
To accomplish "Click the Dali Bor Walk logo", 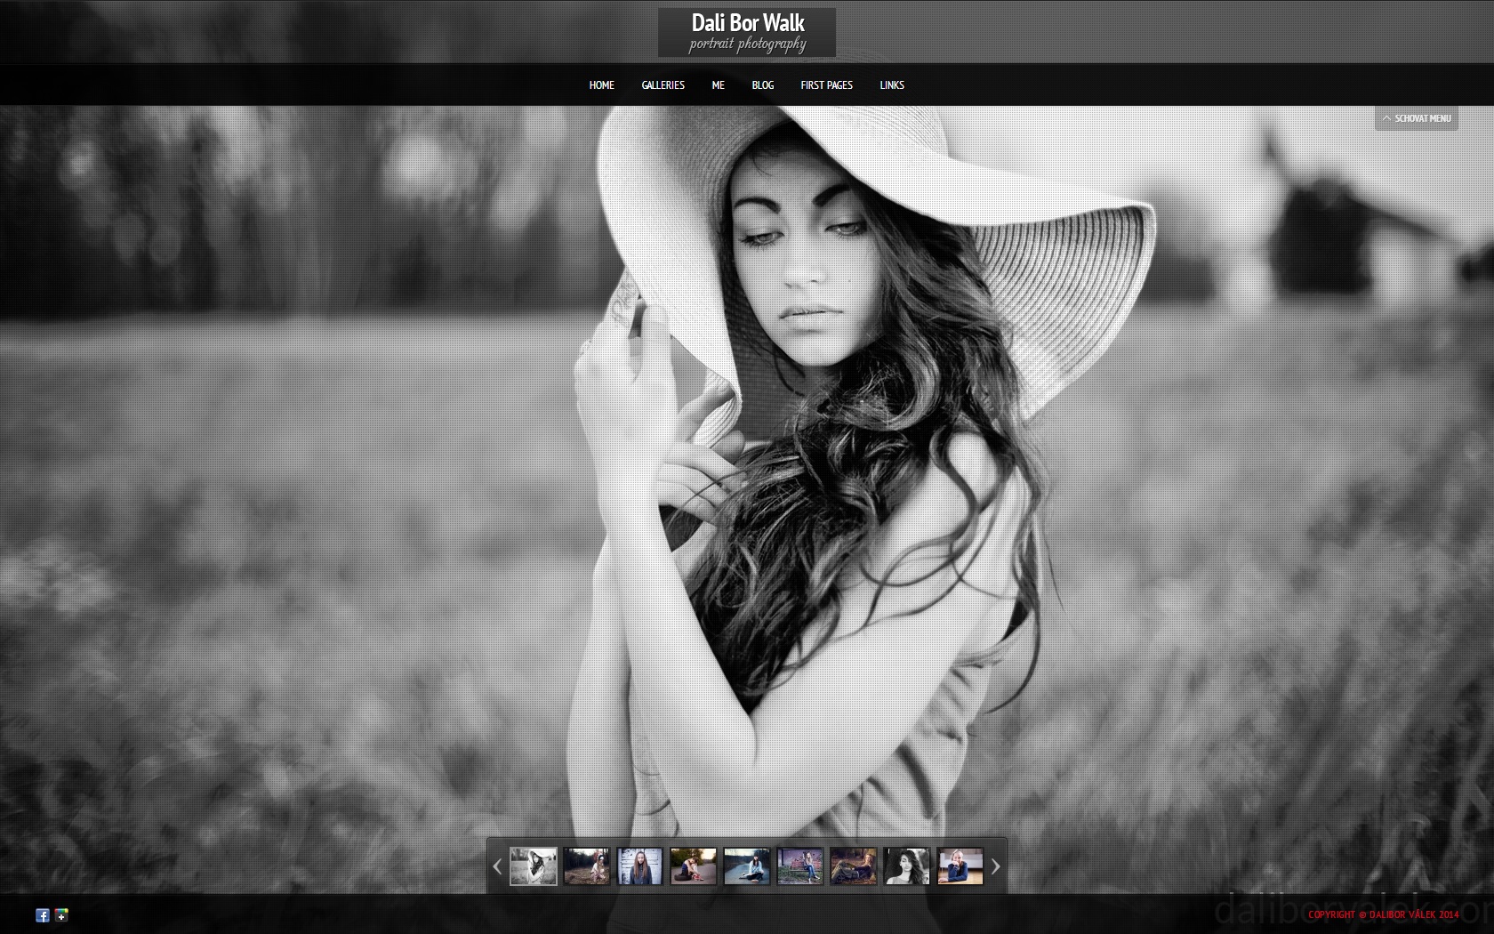I will tap(747, 33).
